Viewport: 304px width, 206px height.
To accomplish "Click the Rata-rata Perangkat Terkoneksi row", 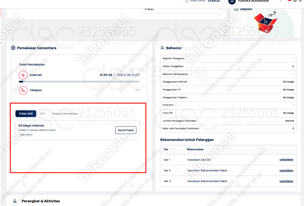I will coord(228,128).
